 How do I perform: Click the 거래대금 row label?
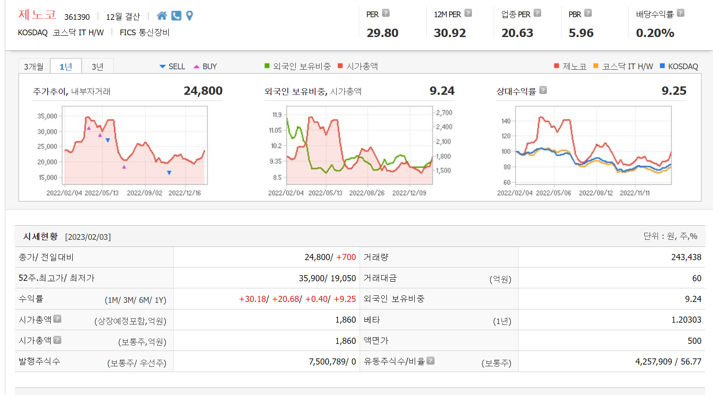(x=380, y=278)
